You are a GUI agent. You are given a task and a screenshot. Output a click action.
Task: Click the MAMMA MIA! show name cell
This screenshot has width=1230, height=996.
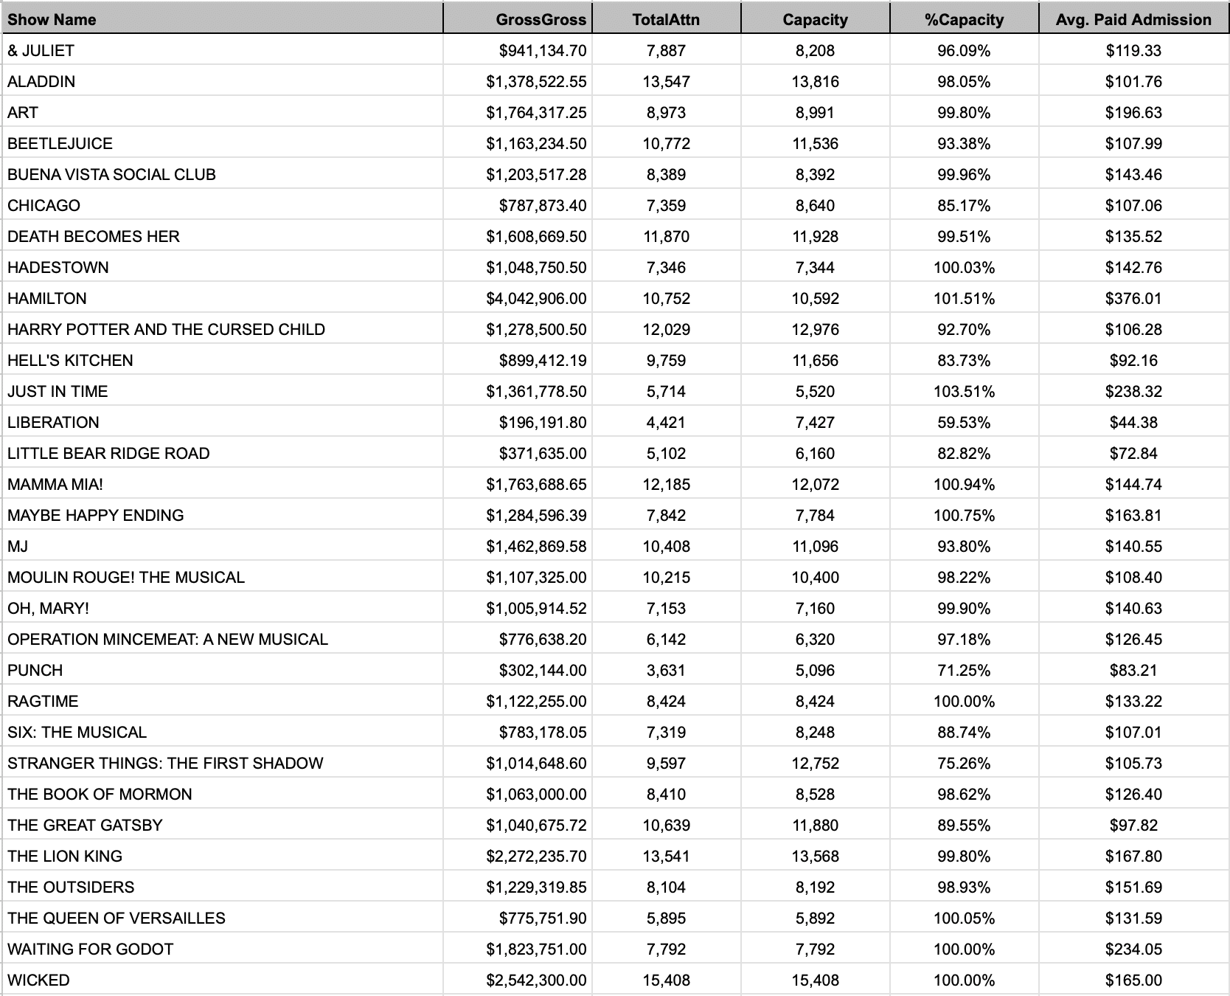coord(55,485)
